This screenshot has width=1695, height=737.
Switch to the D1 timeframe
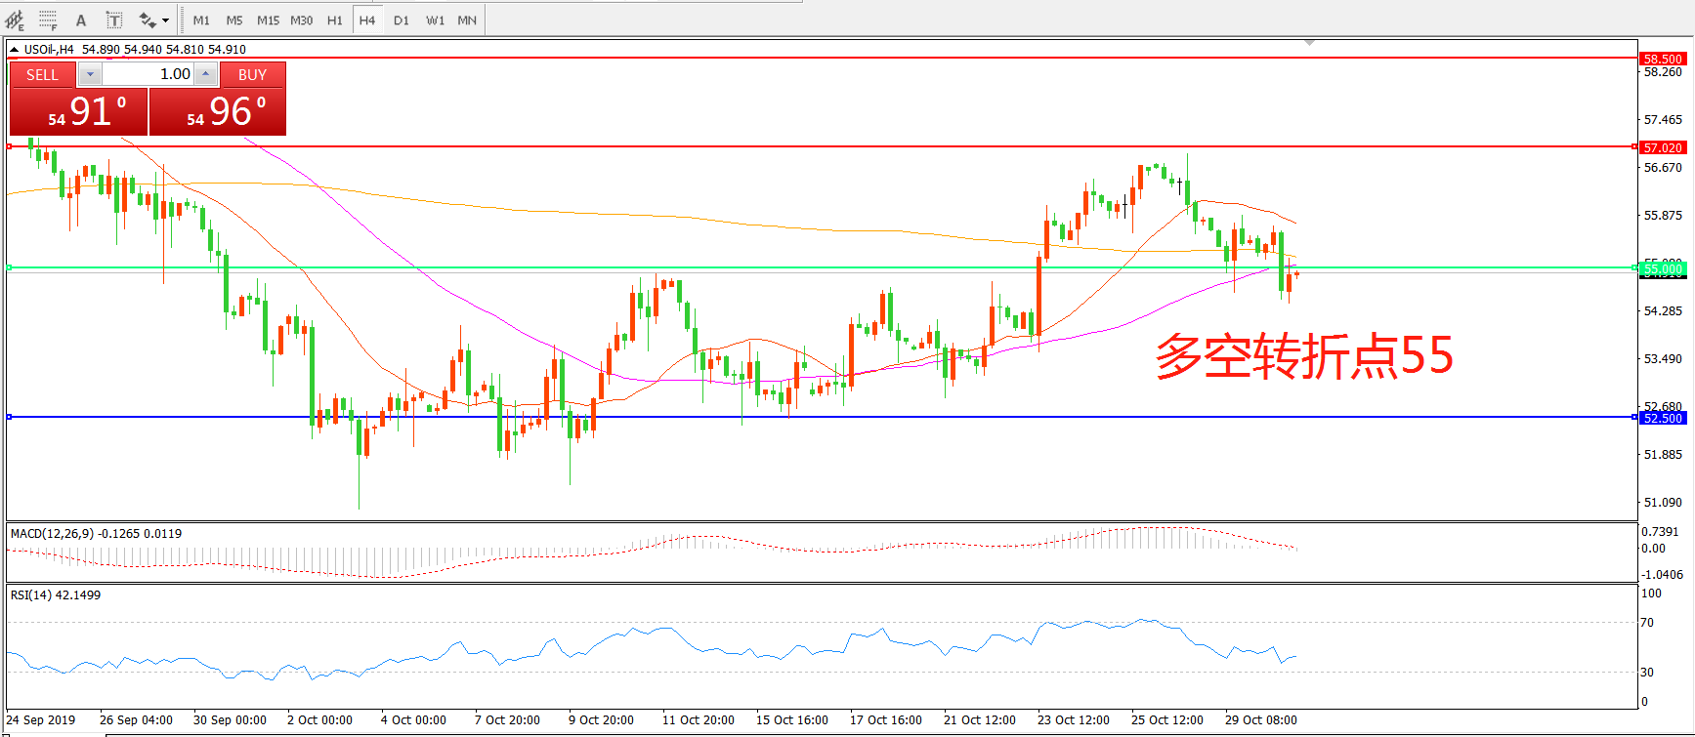(402, 20)
